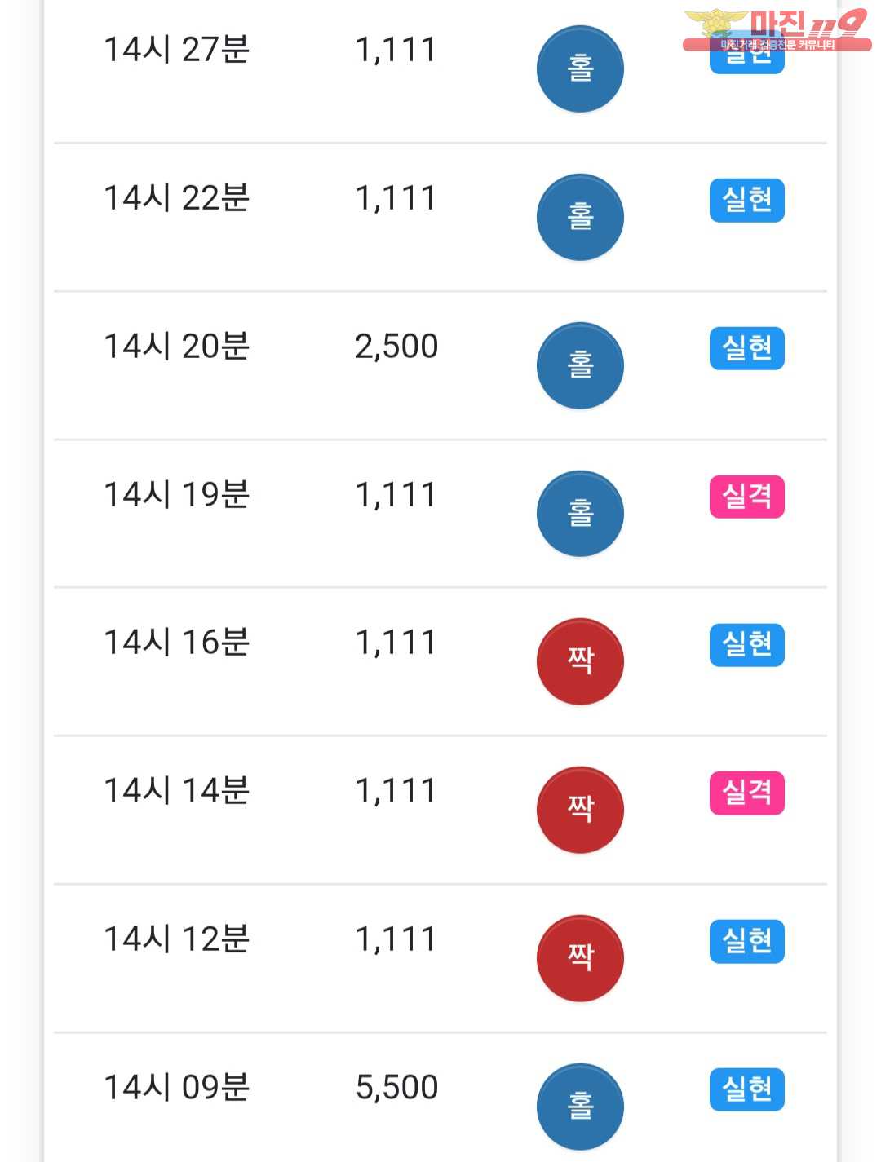Open the 마진119 logo at top
The height and width of the screenshot is (1162, 881).
click(777, 29)
